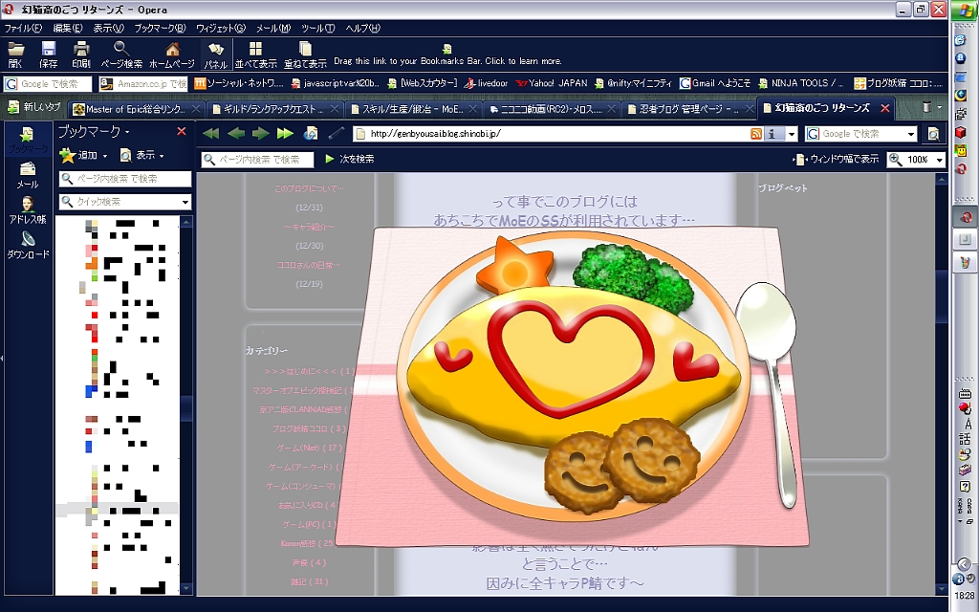Close the bookmarks panel
The image size is (979, 612).
(181, 131)
